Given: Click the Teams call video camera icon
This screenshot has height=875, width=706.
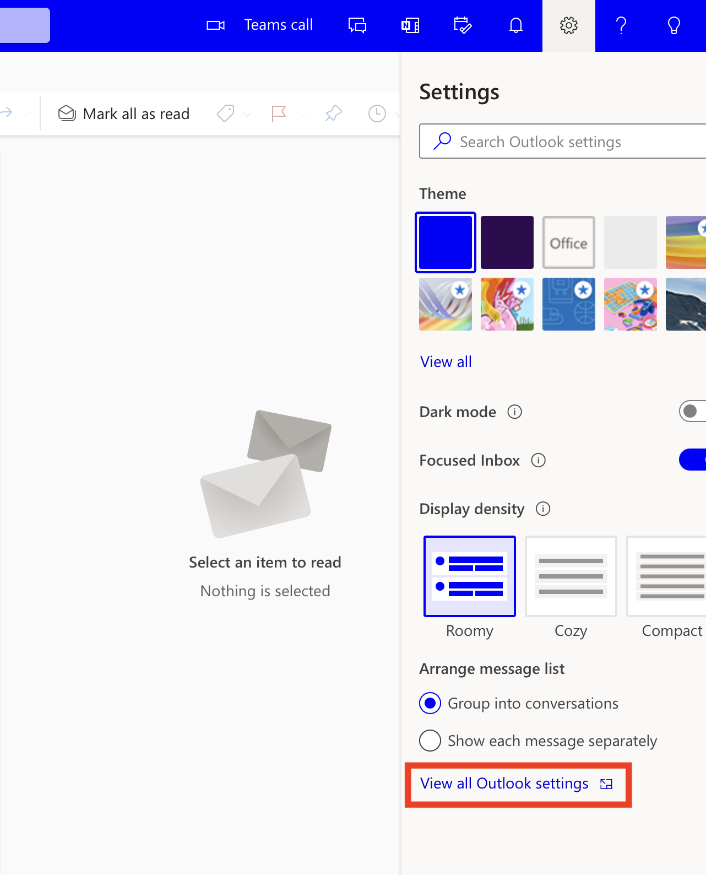Looking at the screenshot, I should tap(215, 25).
